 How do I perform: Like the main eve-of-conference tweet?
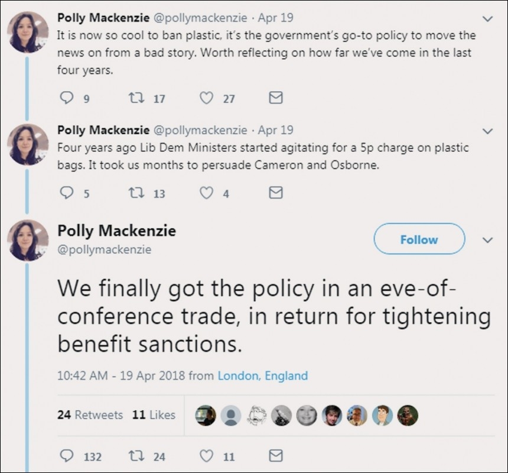coord(206,456)
